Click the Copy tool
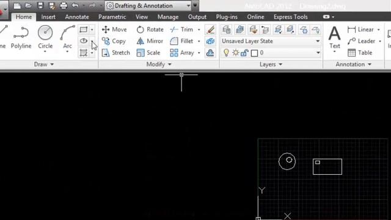Image resolution: width=391 pixels, height=220 pixels. [114, 41]
